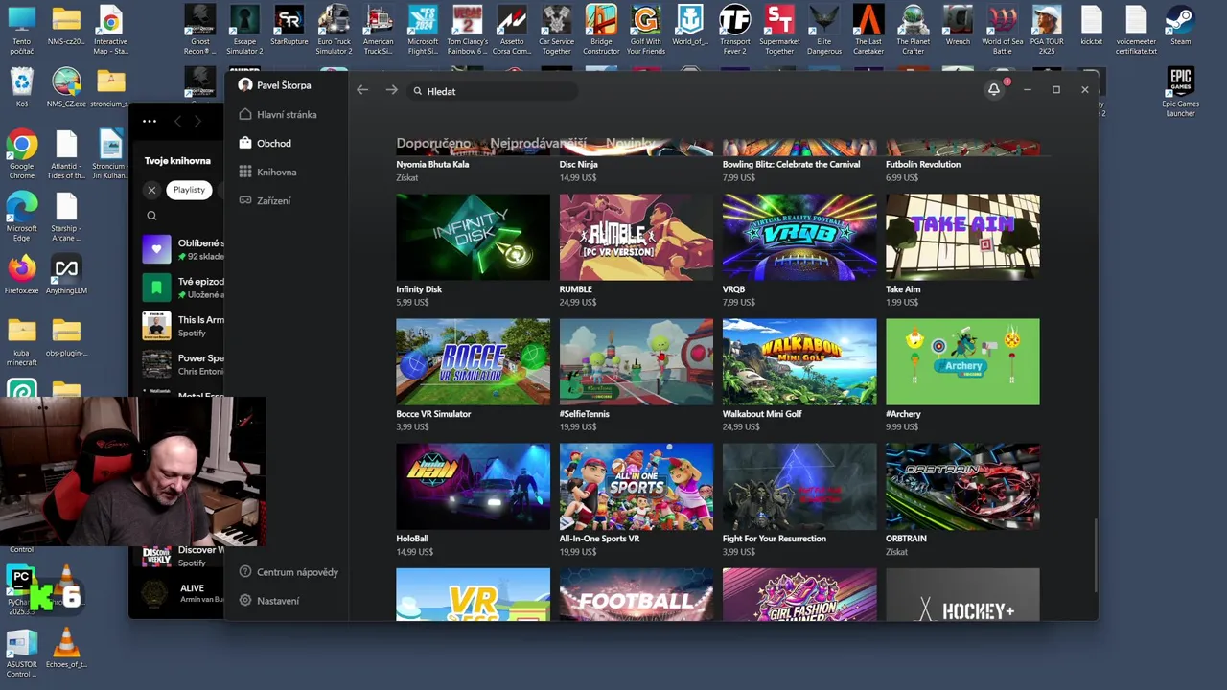
Task: Open the HoloBall game thumbnail
Action: click(474, 486)
